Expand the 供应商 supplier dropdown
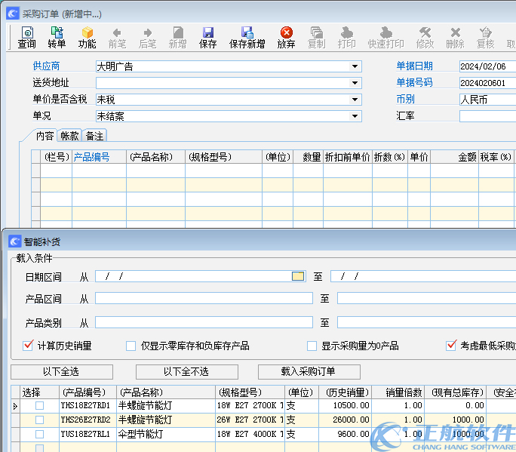The height and width of the screenshot is (452, 516). point(355,66)
